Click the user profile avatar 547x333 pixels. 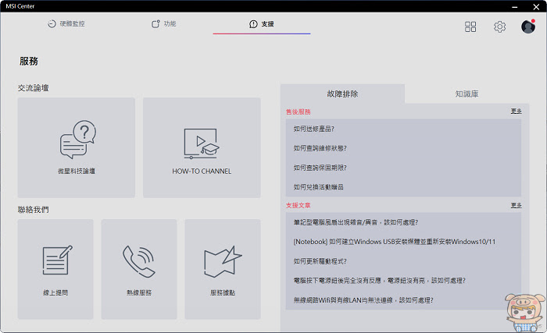pyautogui.click(x=528, y=27)
